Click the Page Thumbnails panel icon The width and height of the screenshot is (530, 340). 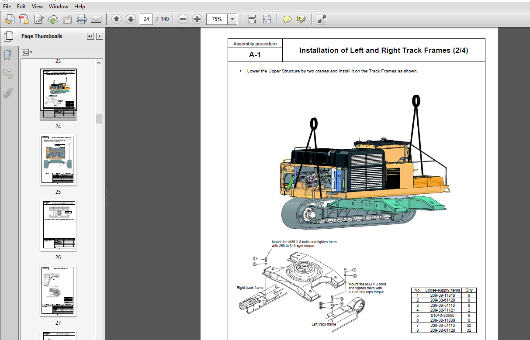pos(8,36)
